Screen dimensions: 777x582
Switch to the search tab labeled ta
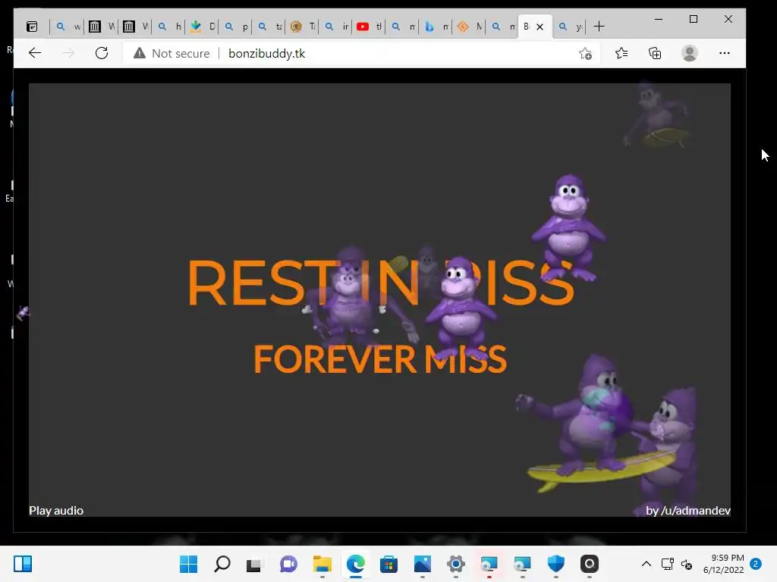tap(269, 27)
